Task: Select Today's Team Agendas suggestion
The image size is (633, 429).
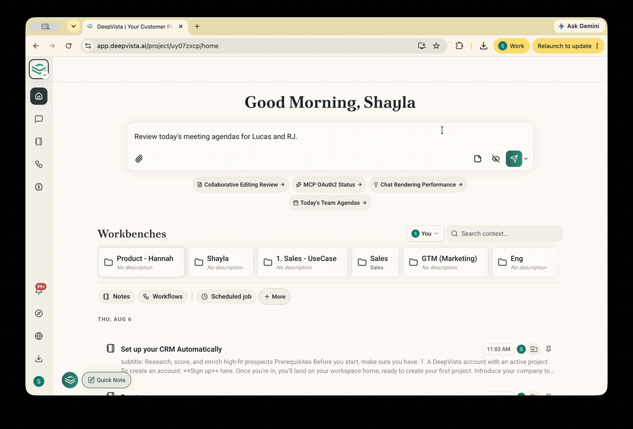Action: [x=330, y=203]
